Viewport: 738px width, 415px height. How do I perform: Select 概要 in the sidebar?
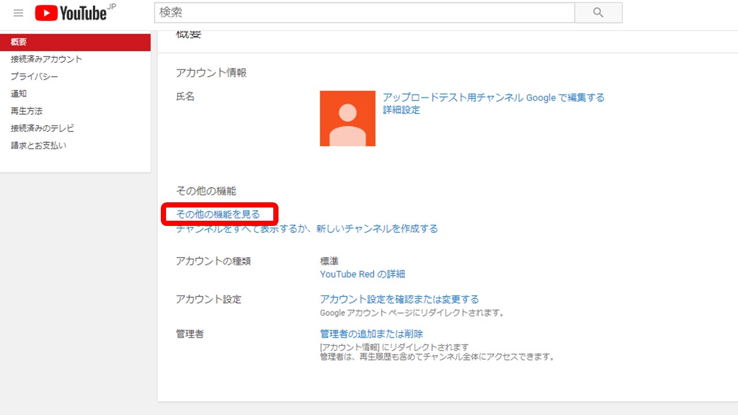[x=75, y=42]
